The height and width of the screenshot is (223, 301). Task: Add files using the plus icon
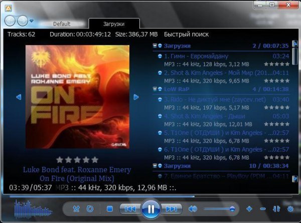[x=249, y=209]
